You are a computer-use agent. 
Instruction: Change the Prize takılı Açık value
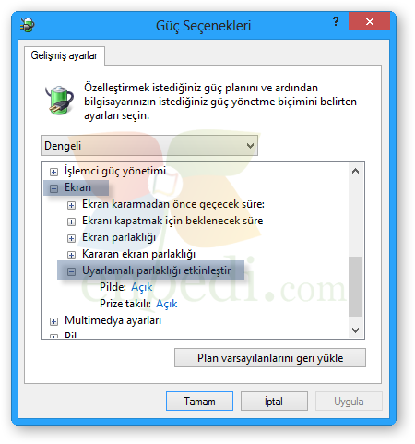167,304
